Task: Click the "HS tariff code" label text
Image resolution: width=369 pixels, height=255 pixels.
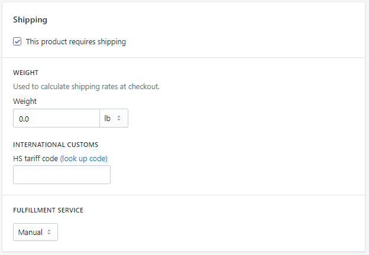Action: click(x=35, y=158)
